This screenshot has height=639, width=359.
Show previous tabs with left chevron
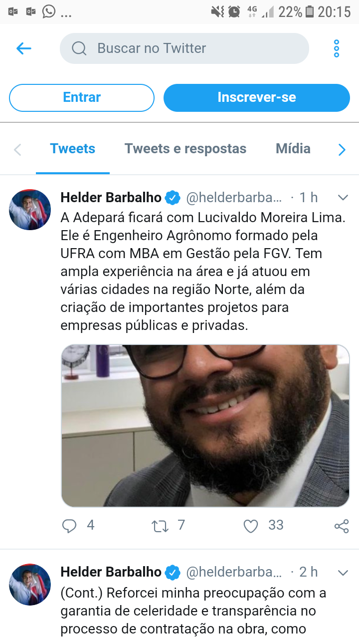(x=17, y=149)
